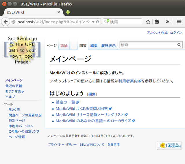Viewport: 185px width, 164px height.
Task: Open the search engine magnifier icon
Action: tap(107, 21)
